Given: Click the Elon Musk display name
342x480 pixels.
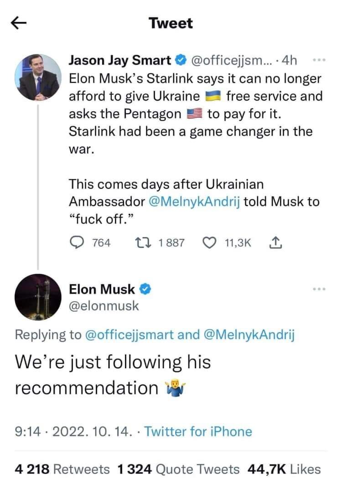Looking at the screenshot, I should pos(102,289).
